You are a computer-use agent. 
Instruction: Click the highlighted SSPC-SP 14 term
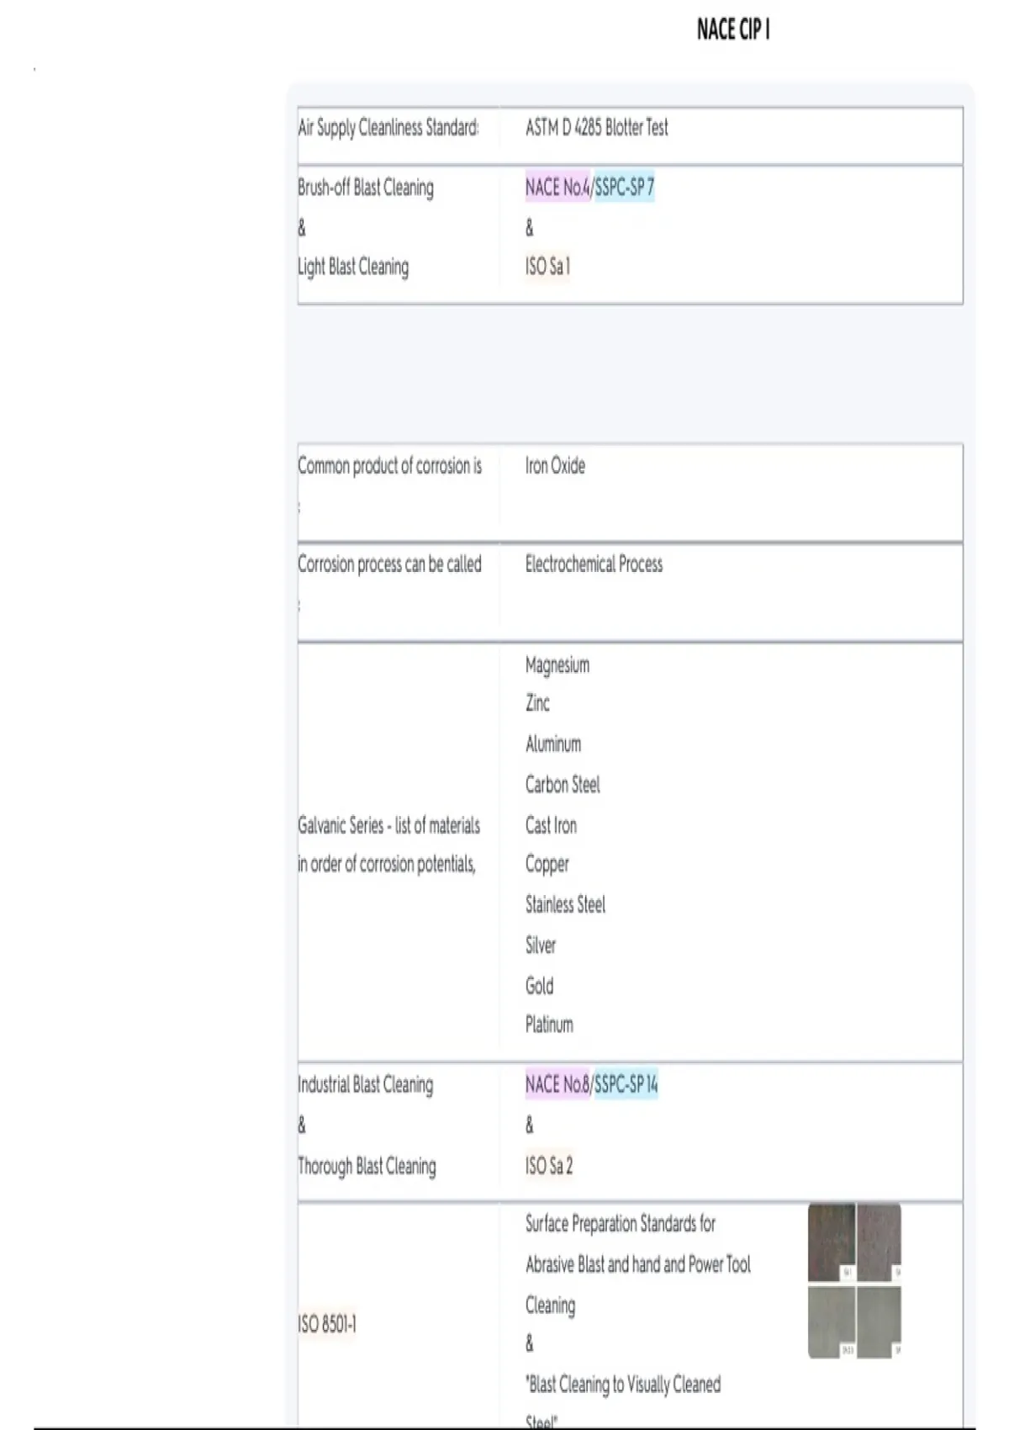(626, 1085)
